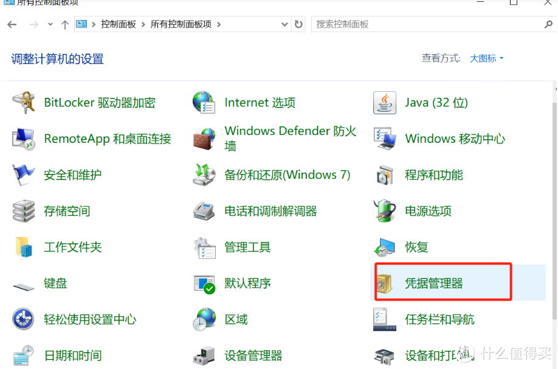Expand the chevron after 所有控制面板项 in breadcrumb
The image size is (558, 369).
(219, 24)
